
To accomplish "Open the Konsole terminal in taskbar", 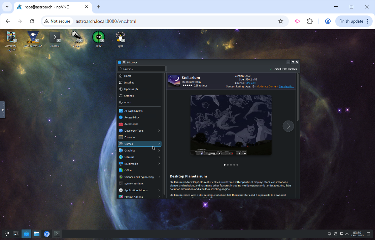I will pos(57,234).
